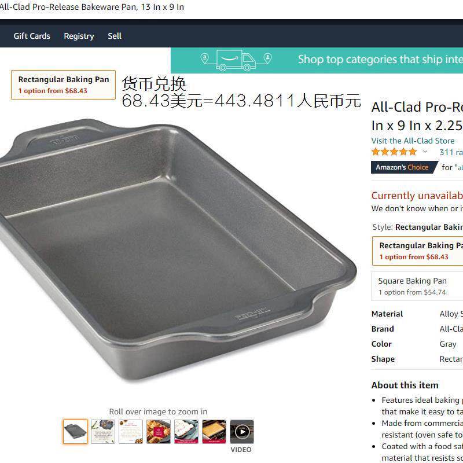
Task: Go to the Sell page
Action: click(115, 36)
